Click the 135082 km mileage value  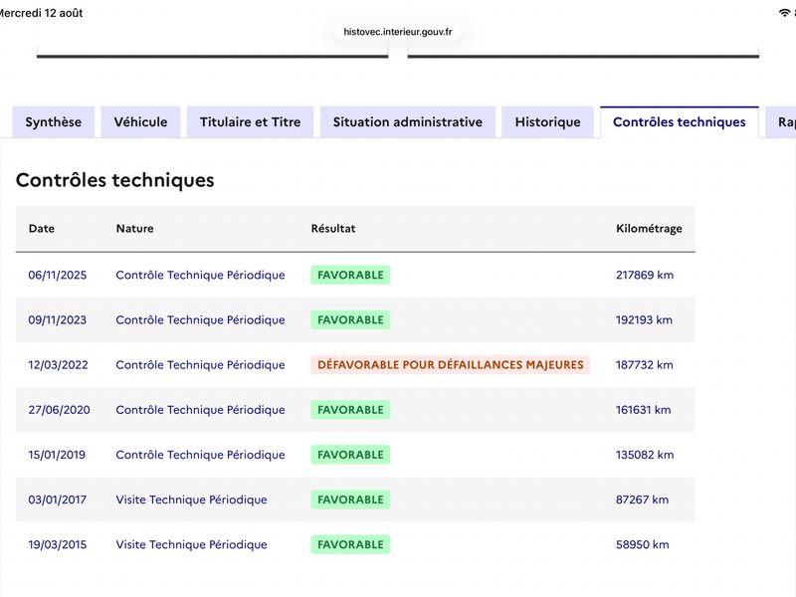pyautogui.click(x=645, y=455)
